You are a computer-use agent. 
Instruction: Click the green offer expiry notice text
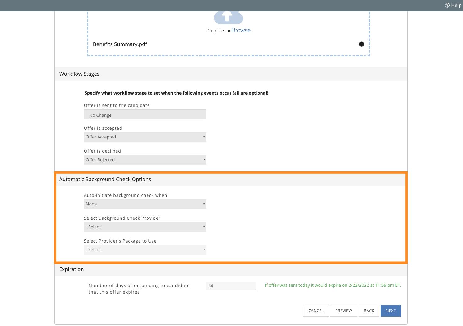click(333, 285)
